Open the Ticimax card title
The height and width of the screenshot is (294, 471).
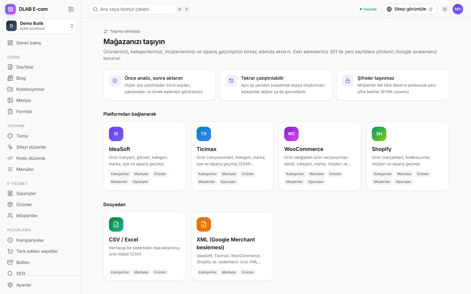pyautogui.click(x=207, y=149)
